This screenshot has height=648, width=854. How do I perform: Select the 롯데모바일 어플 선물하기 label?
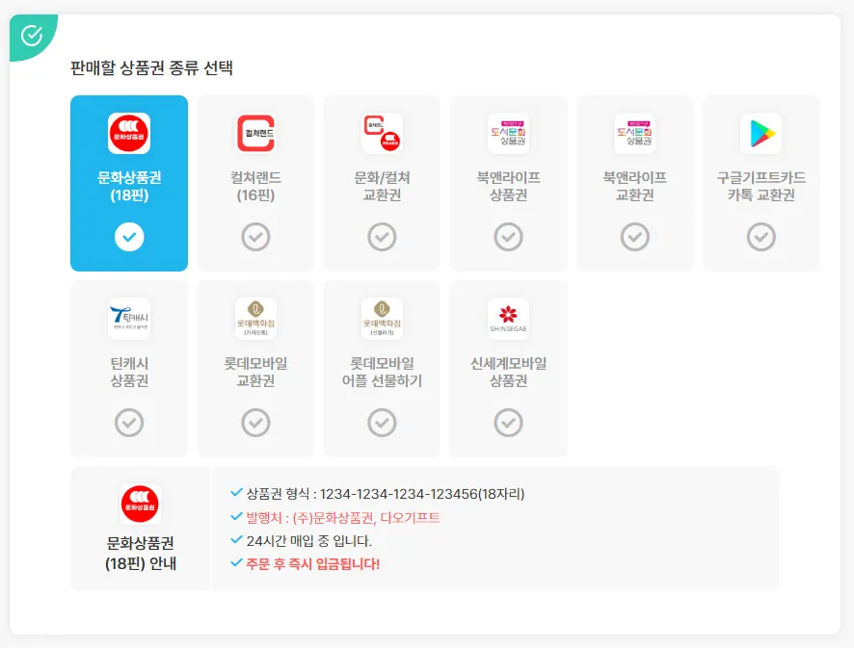coord(382,372)
